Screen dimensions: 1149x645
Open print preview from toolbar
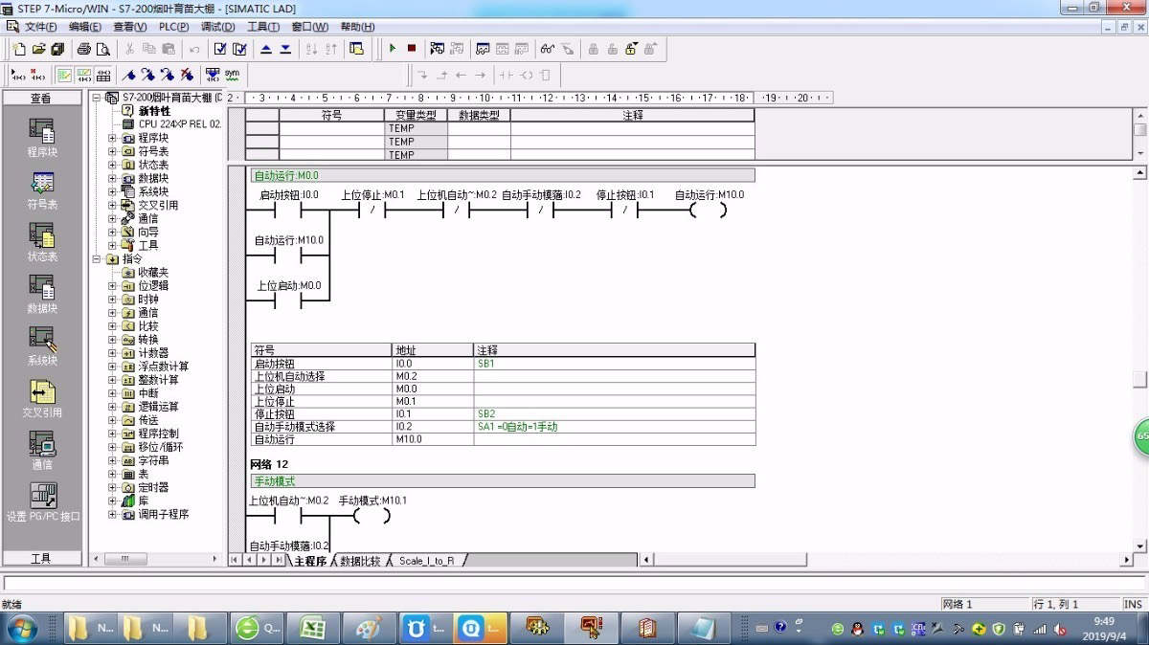point(103,49)
